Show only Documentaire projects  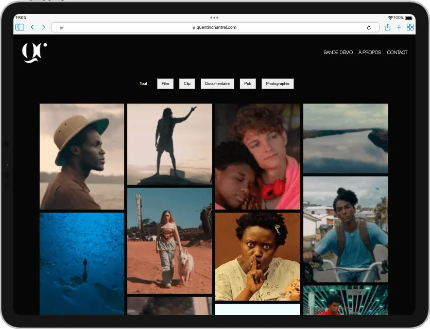[x=217, y=83]
